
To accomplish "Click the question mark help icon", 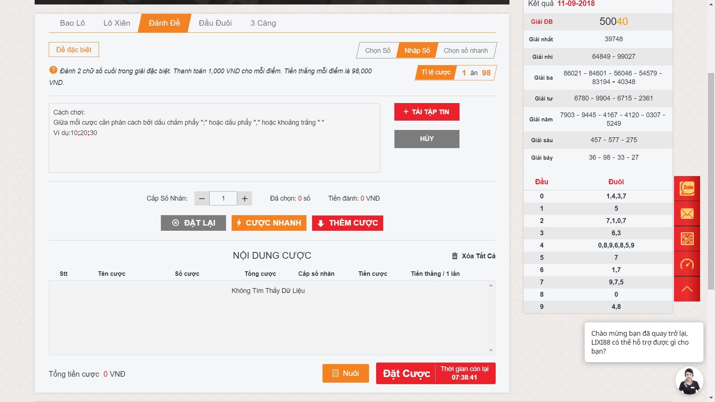I will pos(53,70).
